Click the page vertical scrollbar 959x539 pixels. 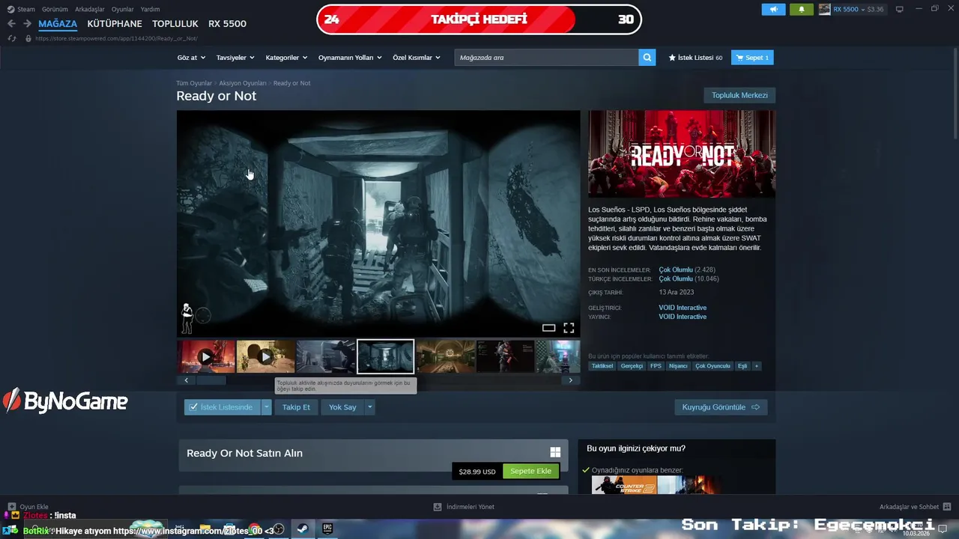(x=955, y=94)
